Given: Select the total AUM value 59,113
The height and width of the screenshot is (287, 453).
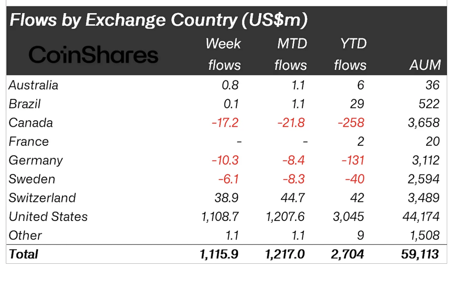Looking at the screenshot, I should pos(420,254).
